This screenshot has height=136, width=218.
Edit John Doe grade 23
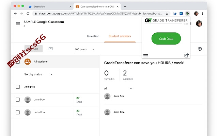pos(78,111)
